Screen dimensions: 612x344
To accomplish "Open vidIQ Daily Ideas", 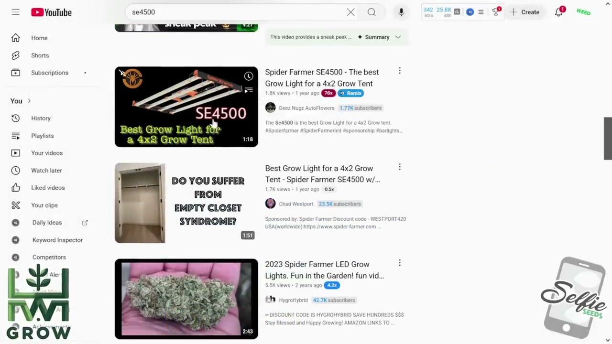I will pyautogui.click(x=47, y=223).
